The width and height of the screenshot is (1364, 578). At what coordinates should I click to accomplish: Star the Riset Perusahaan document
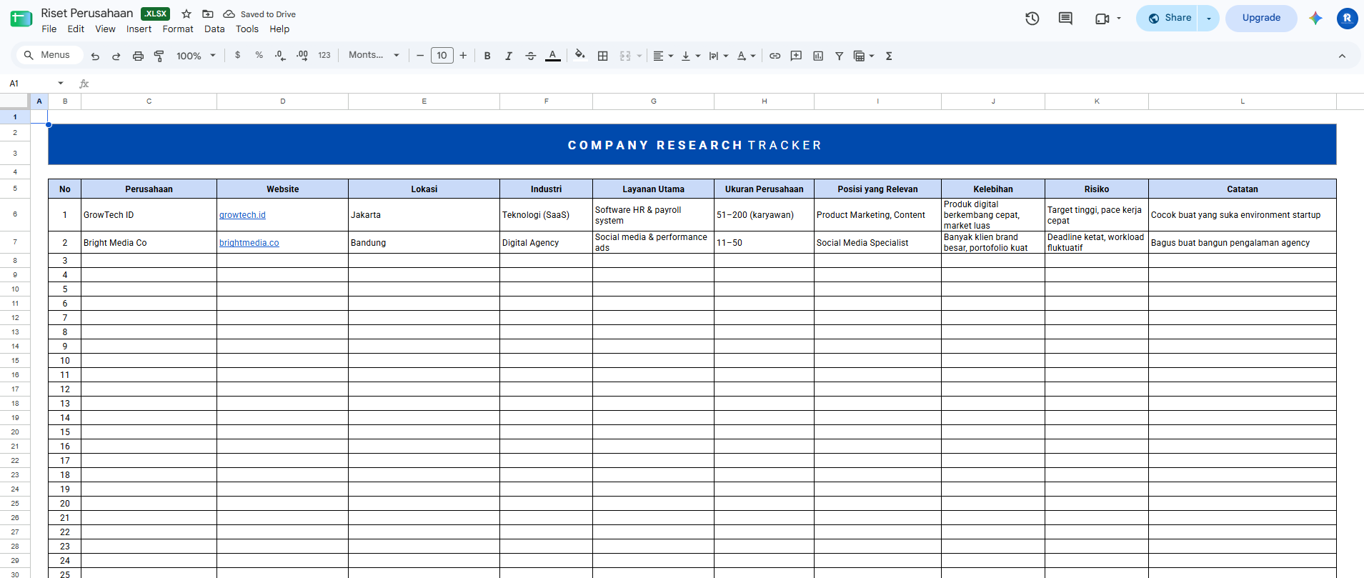(186, 14)
